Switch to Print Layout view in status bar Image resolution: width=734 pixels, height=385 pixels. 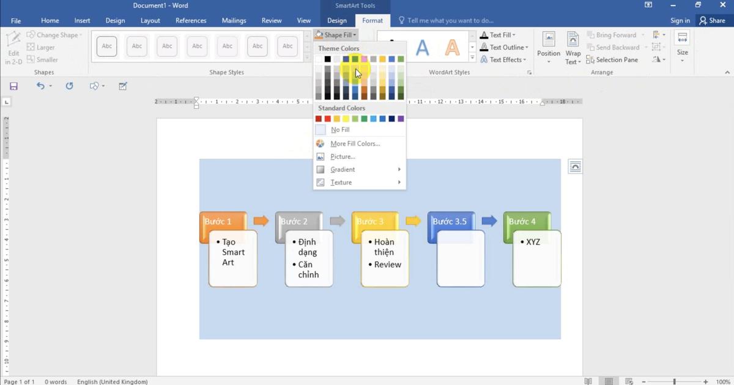click(609, 381)
